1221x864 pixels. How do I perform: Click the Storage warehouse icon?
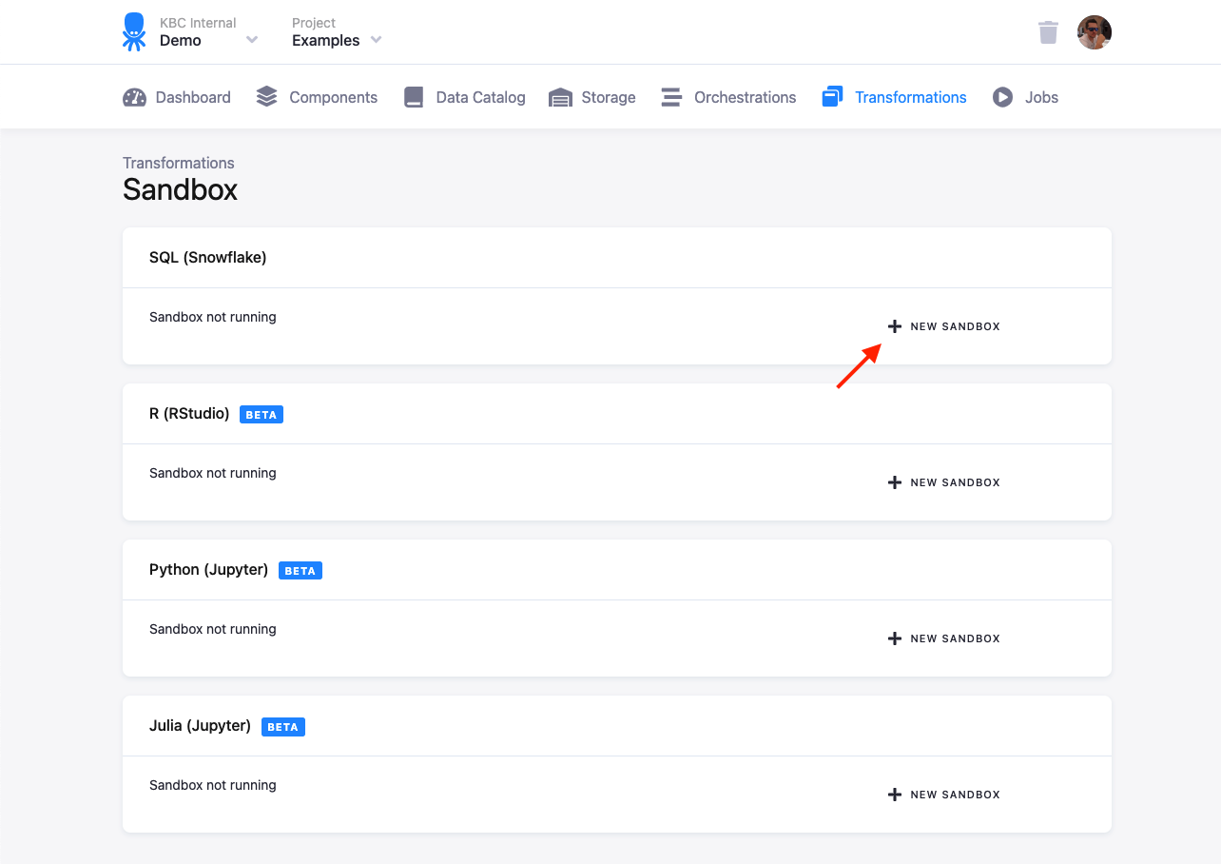[560, 97]
